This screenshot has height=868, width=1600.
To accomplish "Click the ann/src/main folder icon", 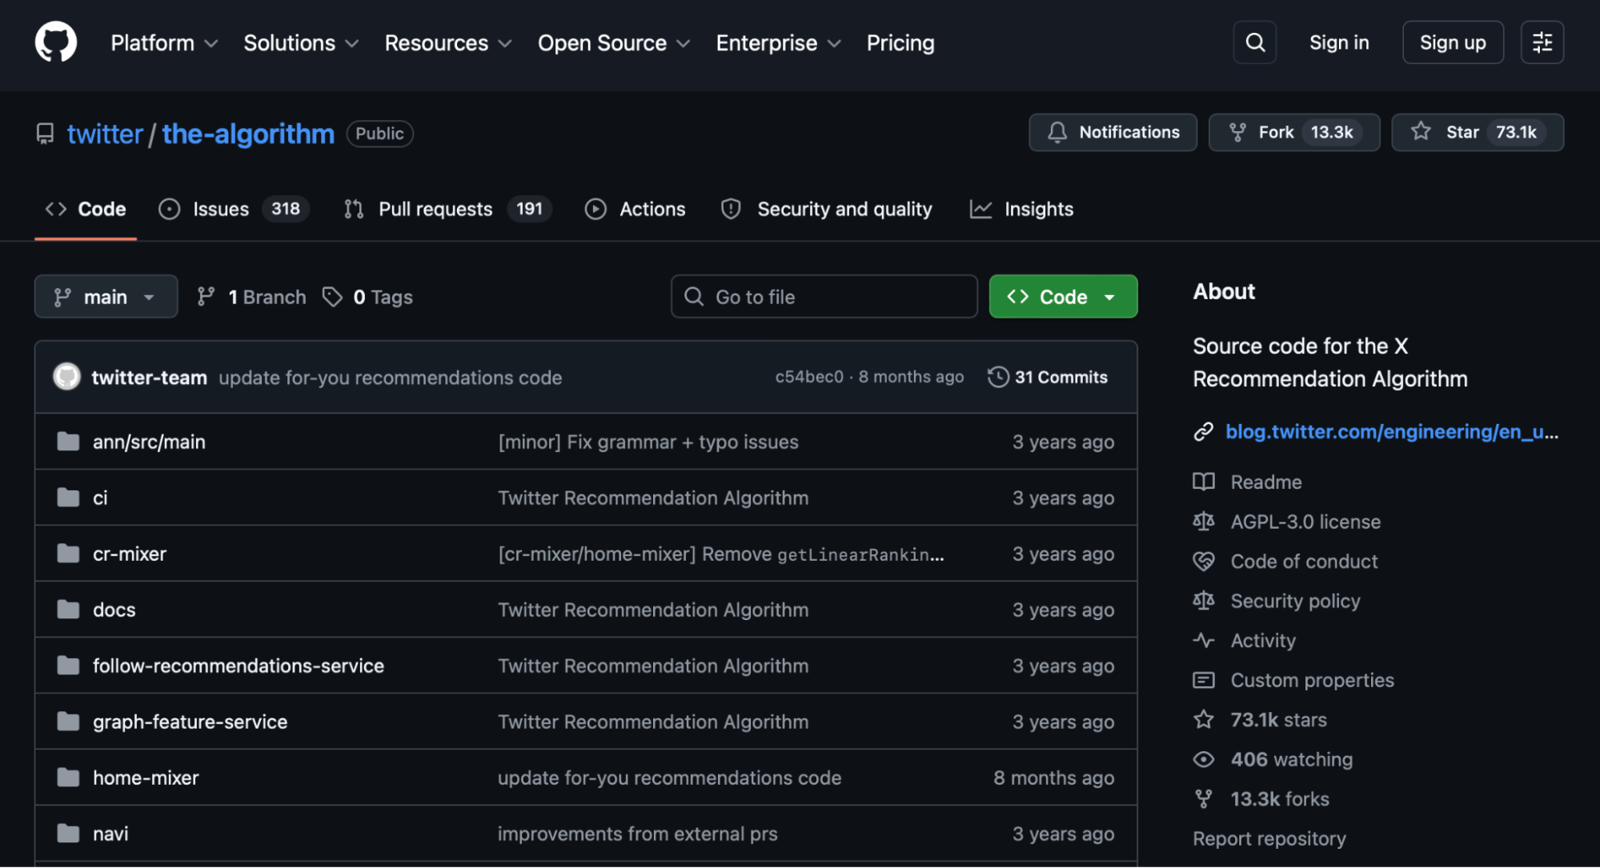I will pos(69,442).
